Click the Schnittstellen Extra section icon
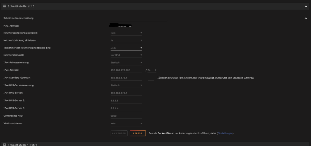311x146 pixels. coord(5,145)
